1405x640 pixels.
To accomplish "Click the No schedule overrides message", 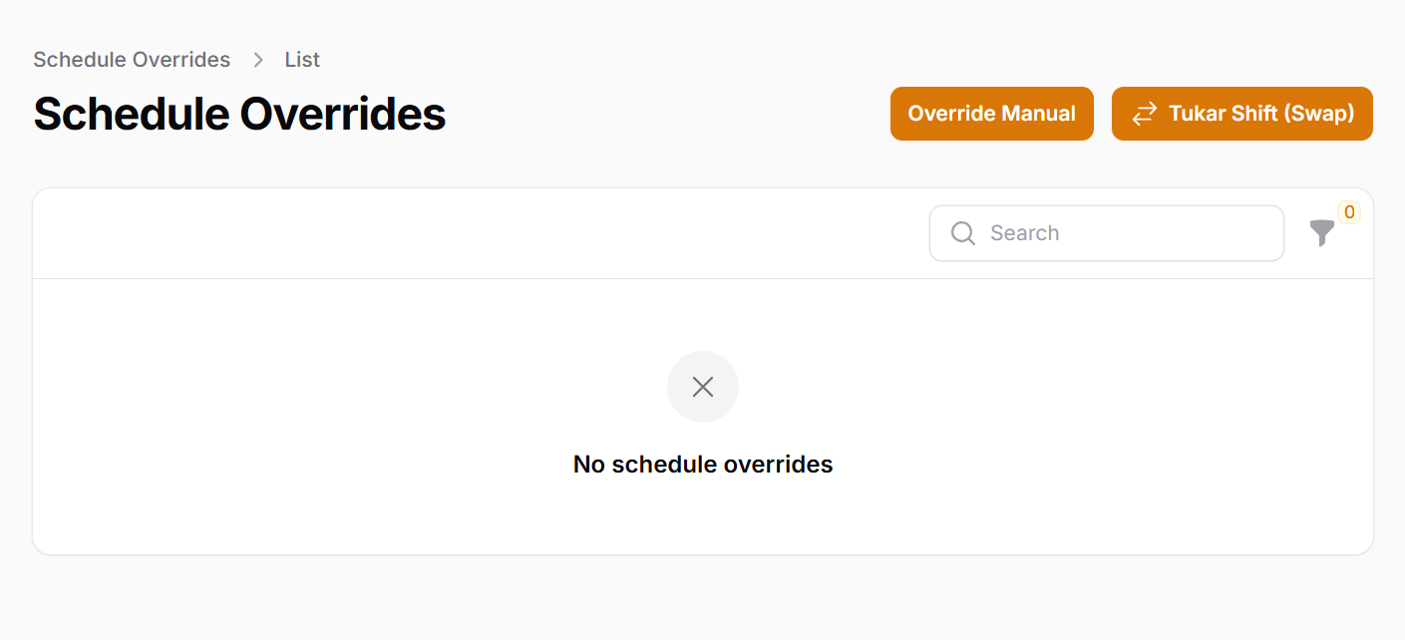I will coord(703,464).
